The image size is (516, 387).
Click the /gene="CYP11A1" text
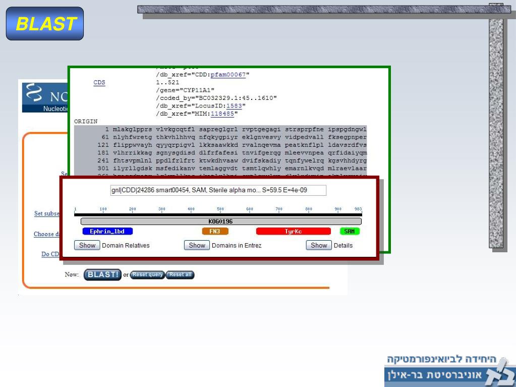(x=185, y=90)
